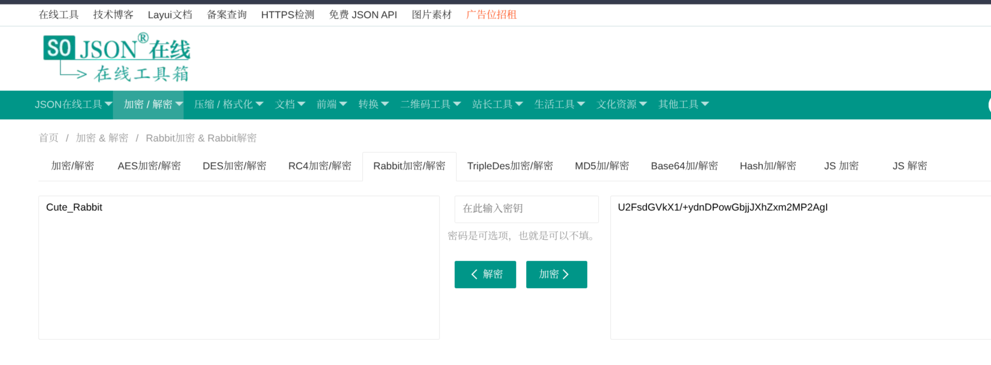Open the Base64加/解密 tab

coord(684,166)
